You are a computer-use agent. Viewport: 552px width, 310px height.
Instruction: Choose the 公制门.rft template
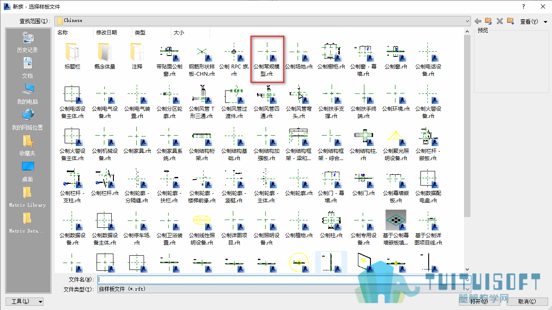click(364, 183)
